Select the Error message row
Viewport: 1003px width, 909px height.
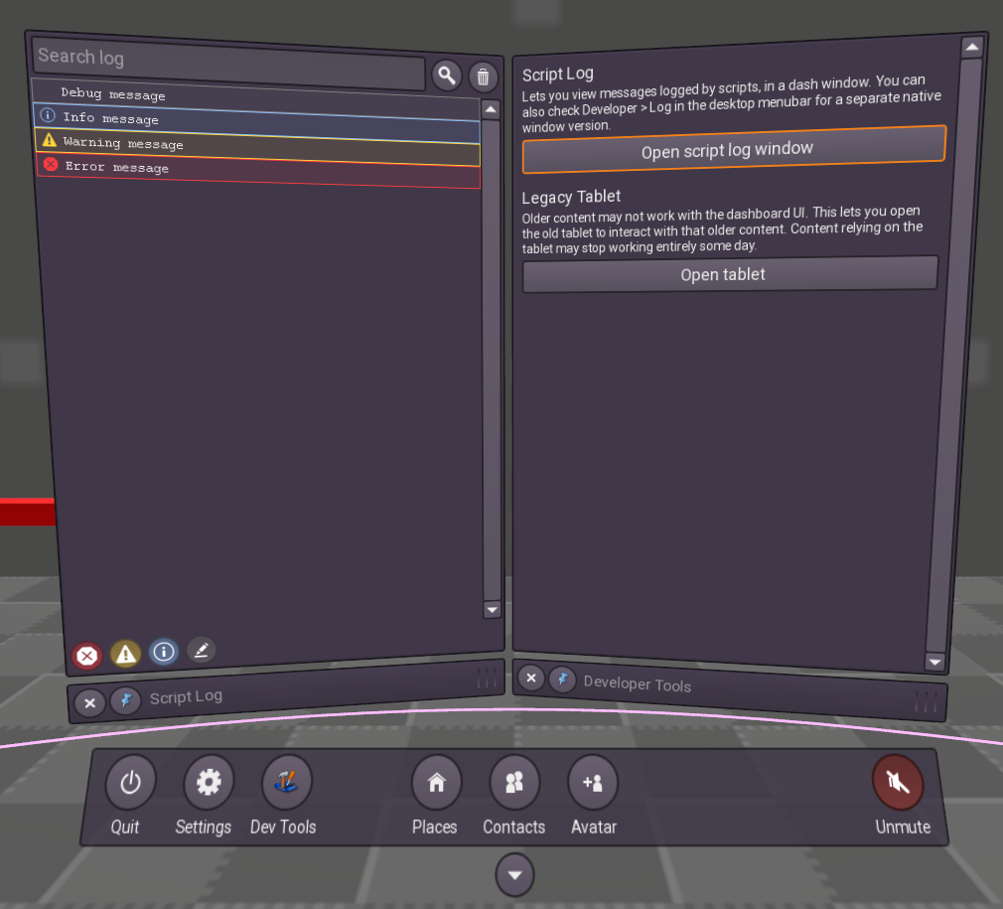pos(259,170)
